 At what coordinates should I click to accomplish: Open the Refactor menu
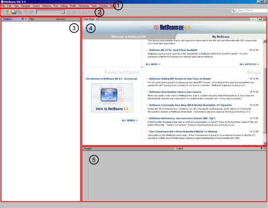coord(47,6)
